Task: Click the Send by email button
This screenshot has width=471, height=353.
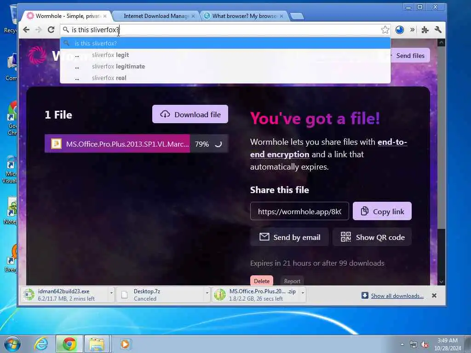Action: click(290, 237)
